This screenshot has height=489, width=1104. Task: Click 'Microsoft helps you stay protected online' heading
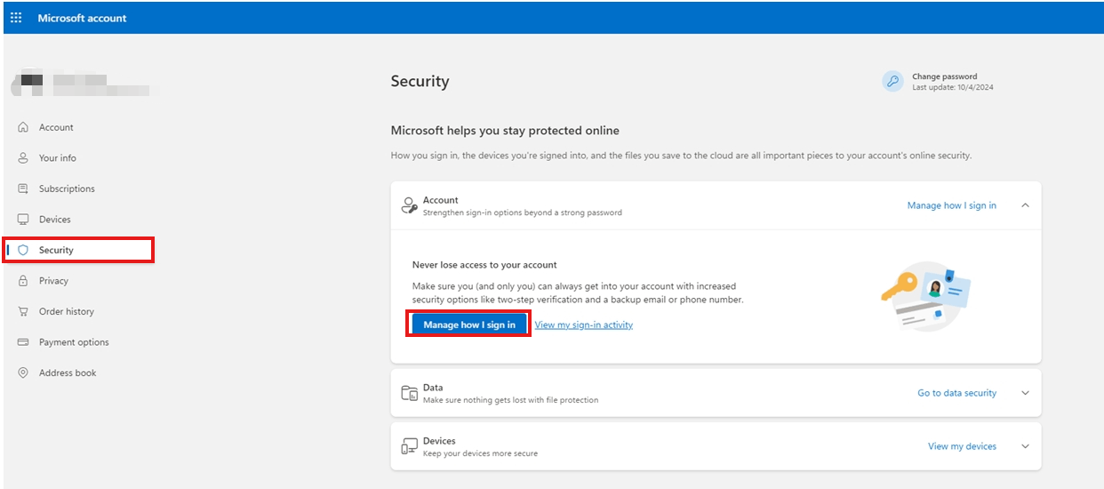tap(505, 131)
